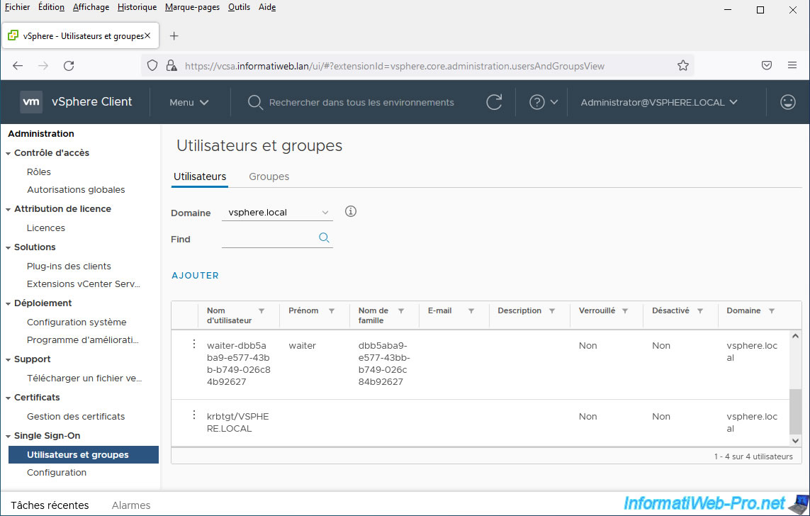Collapse the Support section
Image resolution: width=810 pixels, height=516 pixels.
pos(9,360)
